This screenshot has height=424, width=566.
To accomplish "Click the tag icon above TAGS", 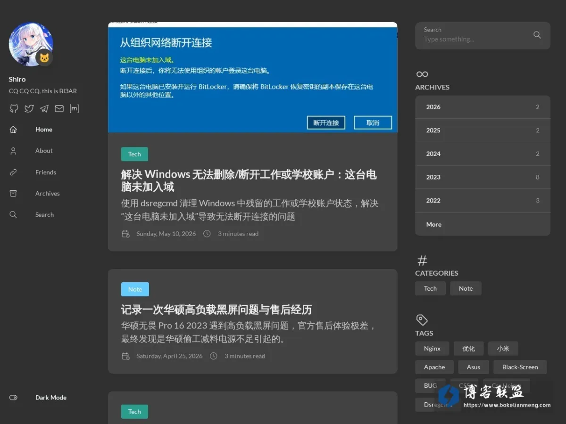I will tap(422, 320).
